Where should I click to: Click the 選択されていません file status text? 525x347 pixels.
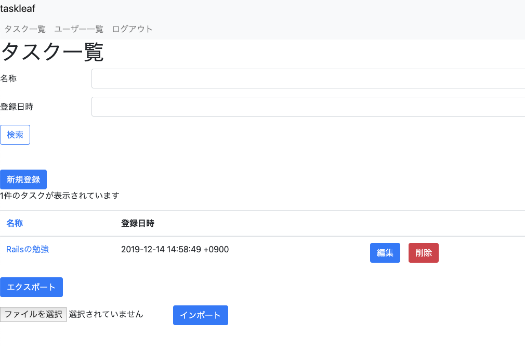(106, 314)
